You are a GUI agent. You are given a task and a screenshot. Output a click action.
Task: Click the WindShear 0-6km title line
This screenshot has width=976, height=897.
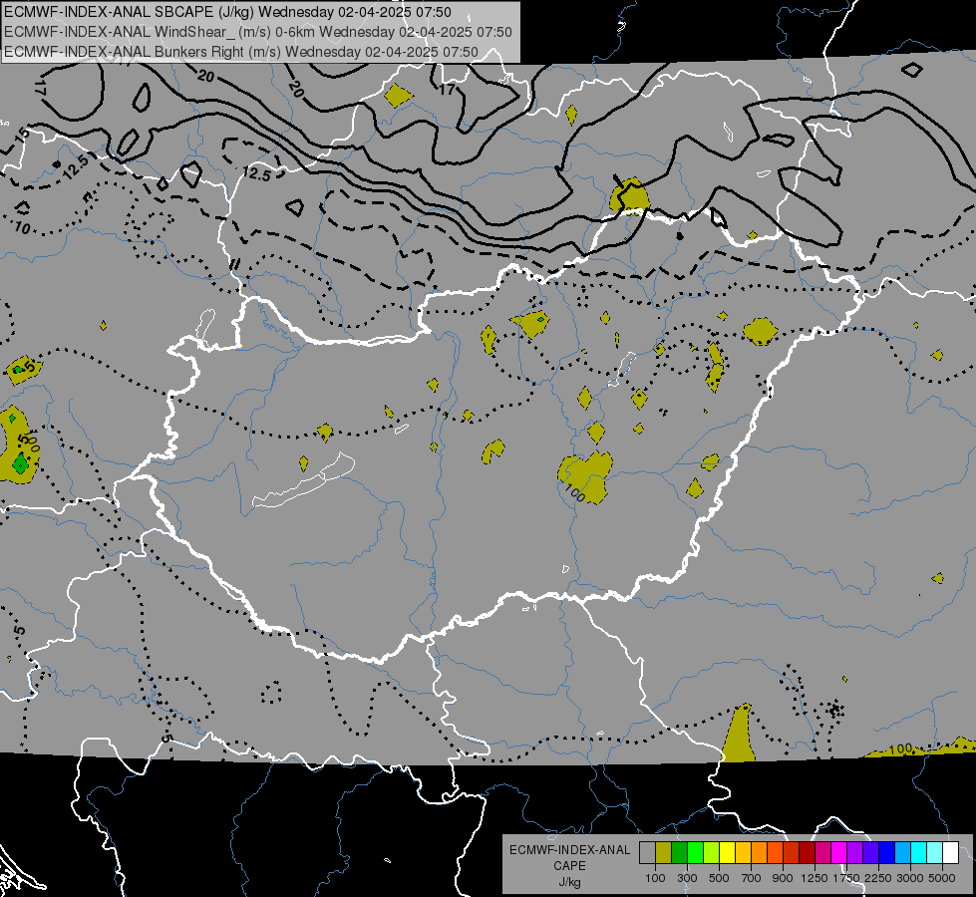click(258, 32)
